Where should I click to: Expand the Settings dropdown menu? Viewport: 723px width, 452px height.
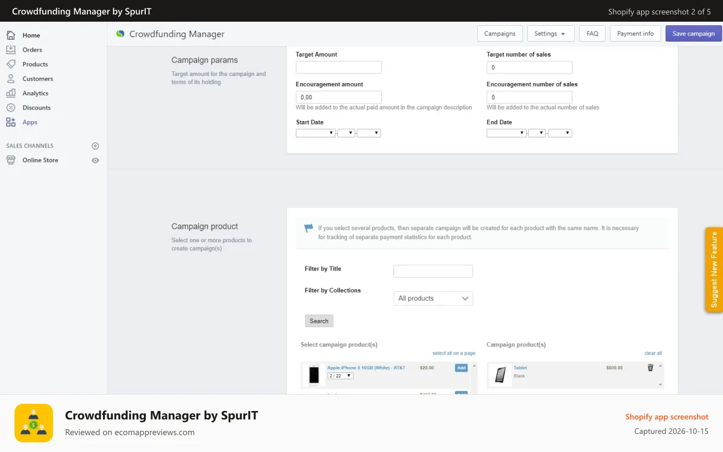pos(550,34)
